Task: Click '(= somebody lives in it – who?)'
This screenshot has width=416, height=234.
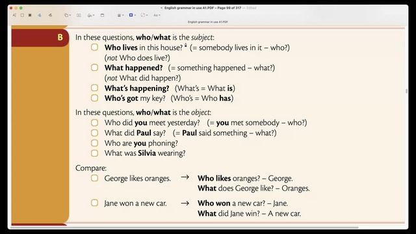Action: point(240,47)
